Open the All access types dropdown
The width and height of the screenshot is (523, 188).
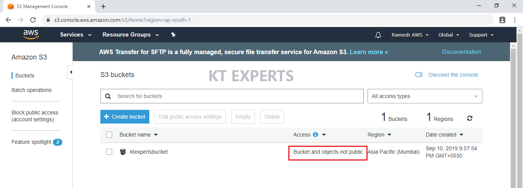coord(425,96)
